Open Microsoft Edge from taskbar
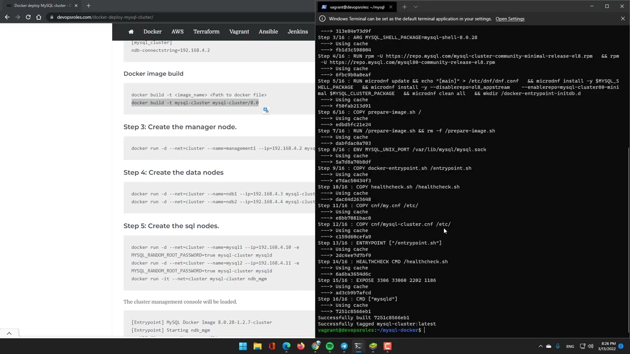630x354 pixels. pos(286,346)
